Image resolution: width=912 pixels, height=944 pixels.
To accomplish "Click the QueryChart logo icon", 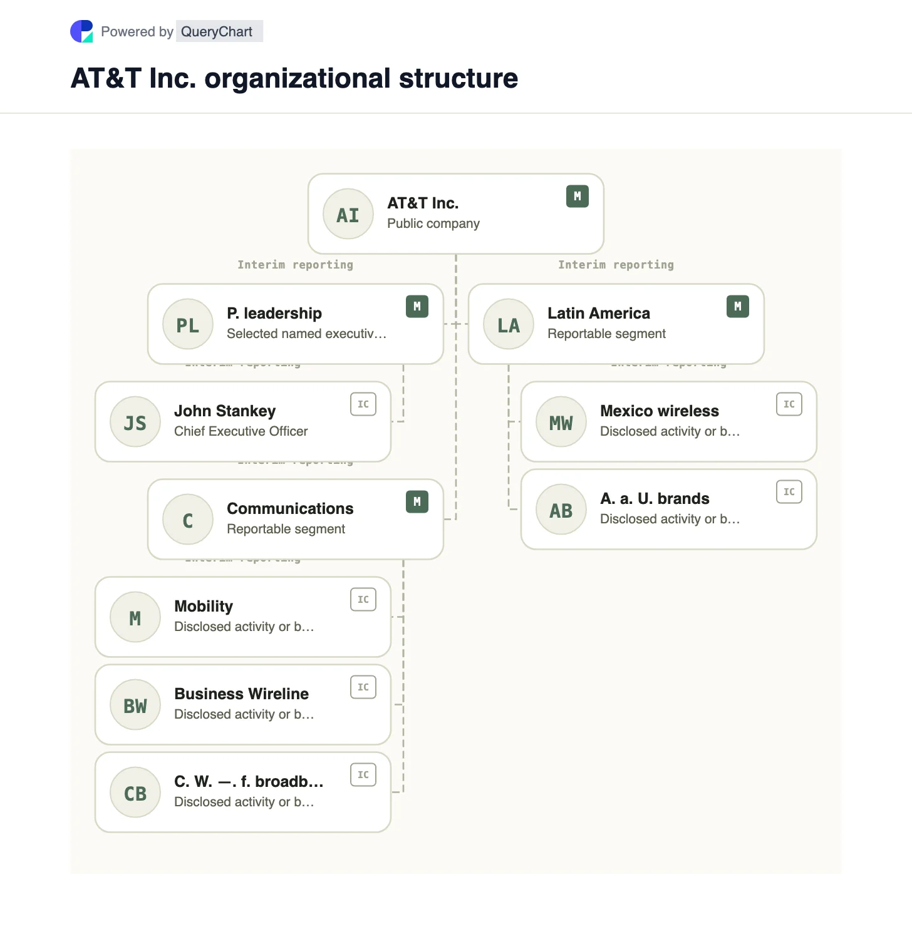I will (81, 31).
